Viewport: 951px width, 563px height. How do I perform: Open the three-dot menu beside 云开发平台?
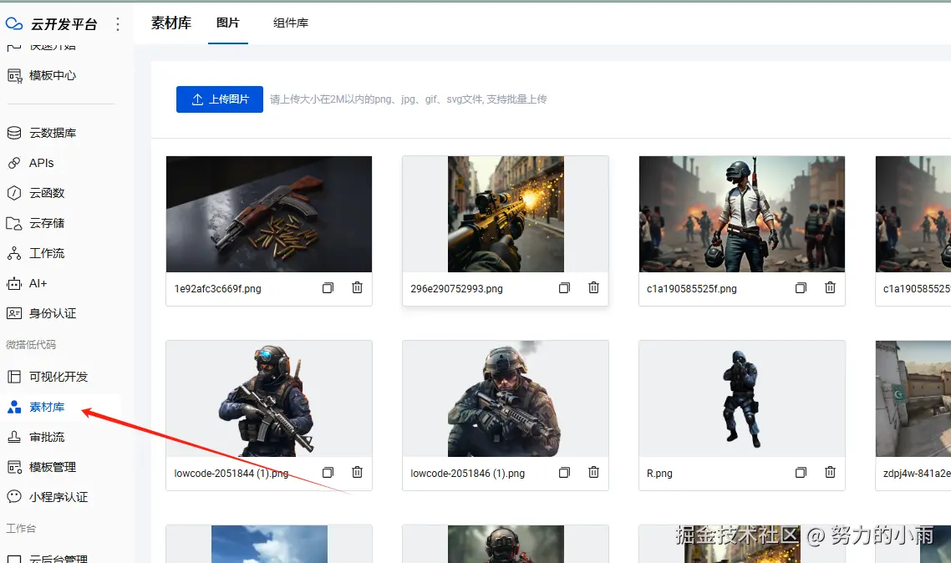[118, 24]
